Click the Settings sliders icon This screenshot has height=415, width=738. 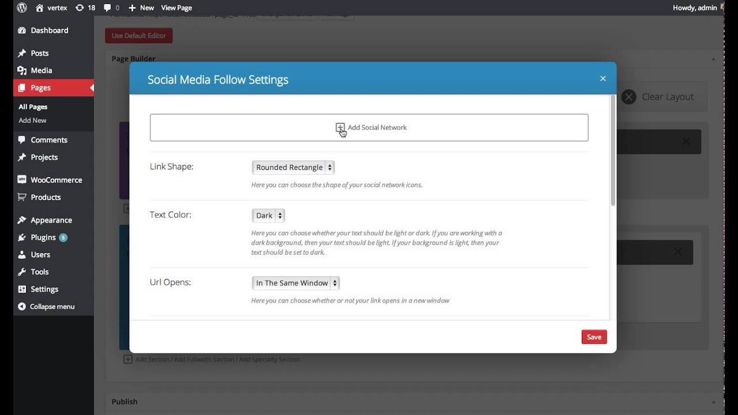[x=22, y=289]
